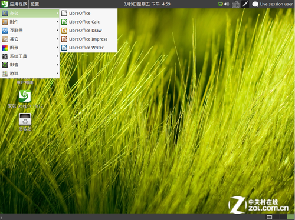Expand the 附件 submenu arrow

(57, 22)
